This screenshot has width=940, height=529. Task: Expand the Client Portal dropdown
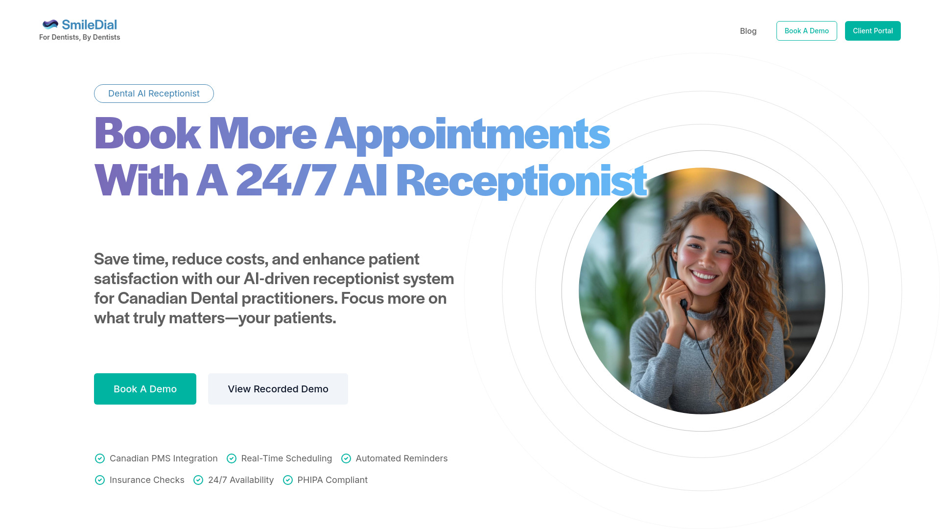(x=873, y=30)
